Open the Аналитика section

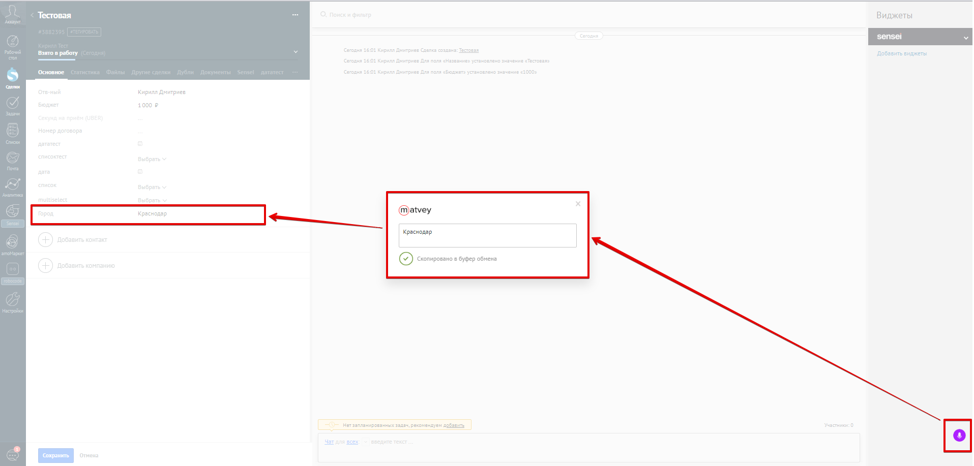(13, 187)
